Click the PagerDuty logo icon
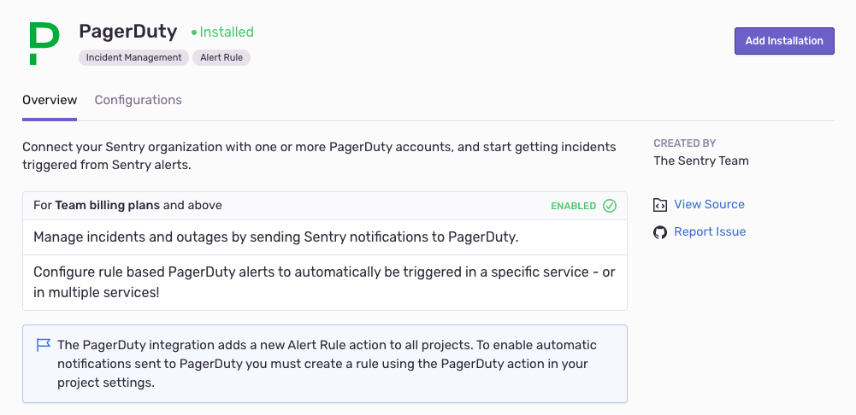This screenshot has width=856, height=415. pyautogui.click(x=44, y=44)
